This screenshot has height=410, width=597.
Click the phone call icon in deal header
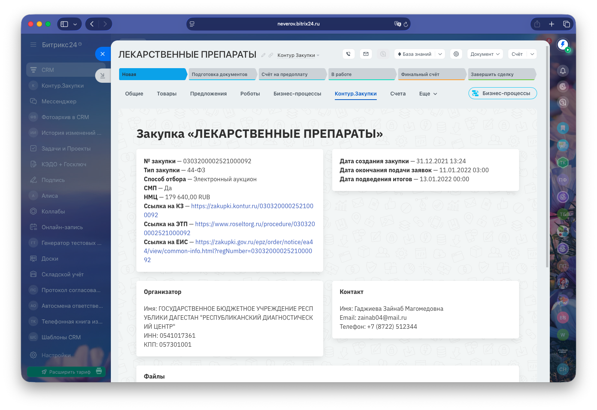[x=348, y=54]
